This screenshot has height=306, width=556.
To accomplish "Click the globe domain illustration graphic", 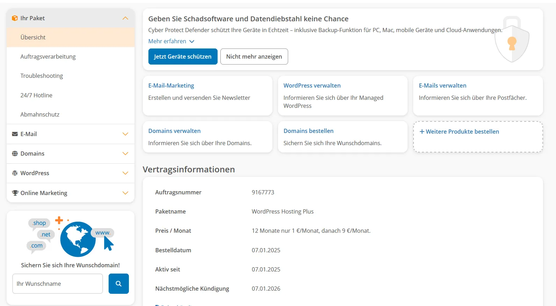I will tap(71, 237).
